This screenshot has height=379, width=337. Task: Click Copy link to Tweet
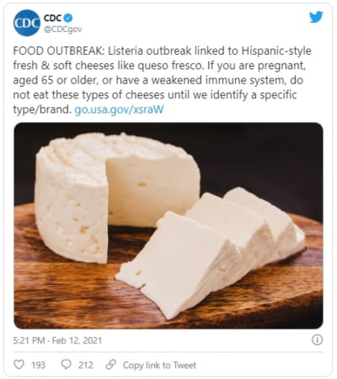(x=159, y=365)
